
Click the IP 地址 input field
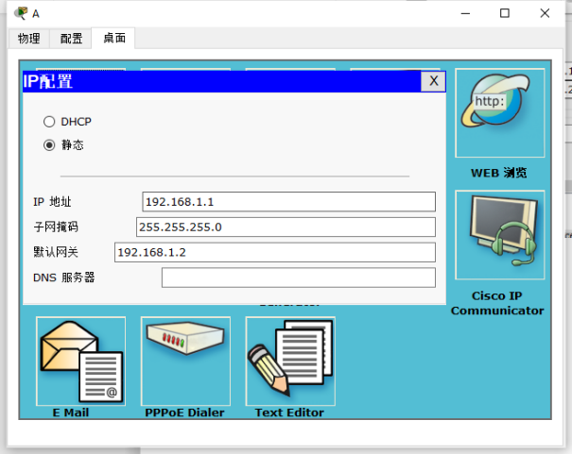point(288,202)
